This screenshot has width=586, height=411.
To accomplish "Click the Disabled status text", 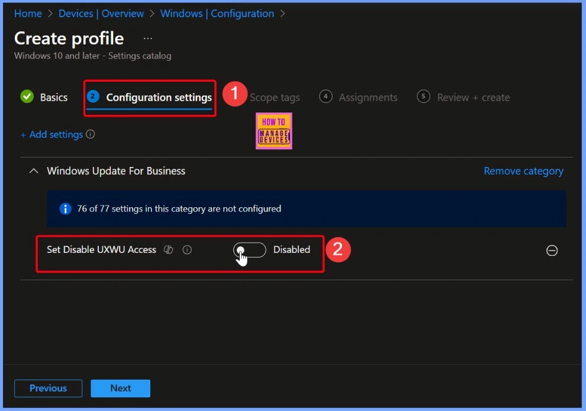I will [291, 249].
